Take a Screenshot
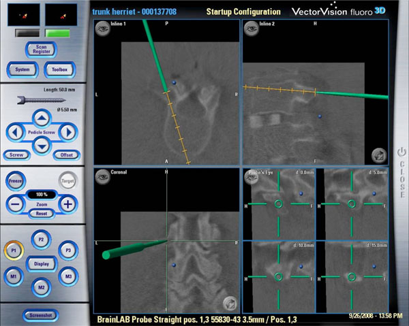This screenshot has width=409, height=326. (x=41, y=315)
